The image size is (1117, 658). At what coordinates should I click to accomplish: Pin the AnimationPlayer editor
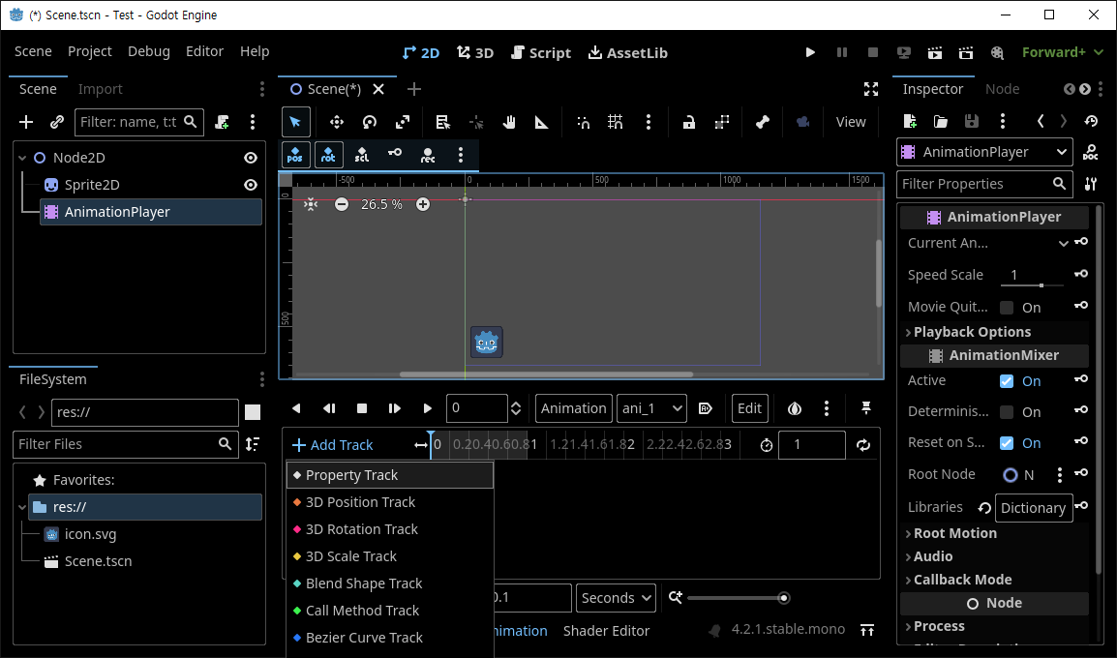point(866,408)
